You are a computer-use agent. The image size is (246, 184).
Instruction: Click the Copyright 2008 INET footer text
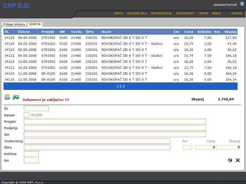point(23,182)
